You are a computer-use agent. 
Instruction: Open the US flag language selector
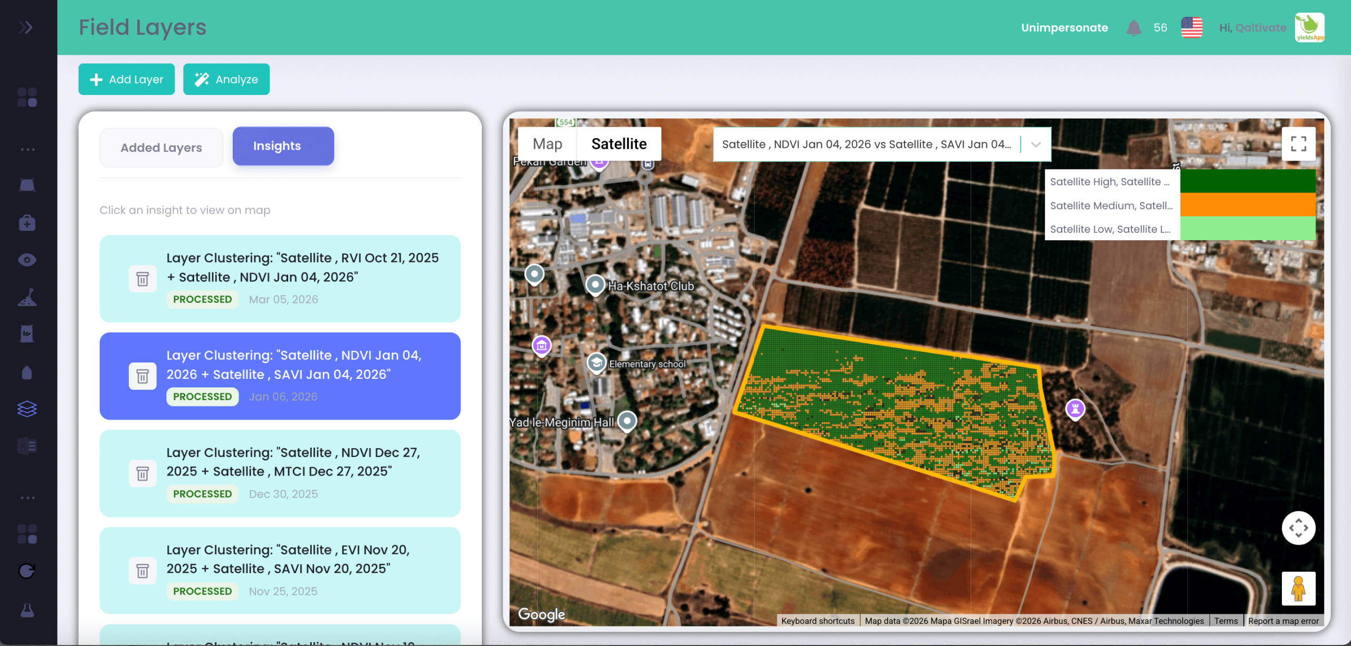[1192, 27]
